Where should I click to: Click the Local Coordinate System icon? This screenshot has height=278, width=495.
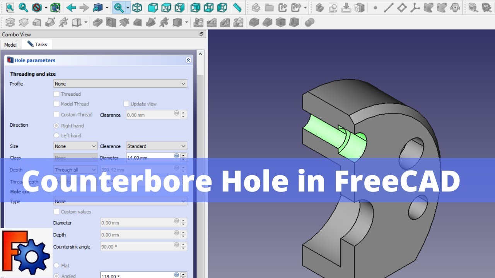pos(415,7)
